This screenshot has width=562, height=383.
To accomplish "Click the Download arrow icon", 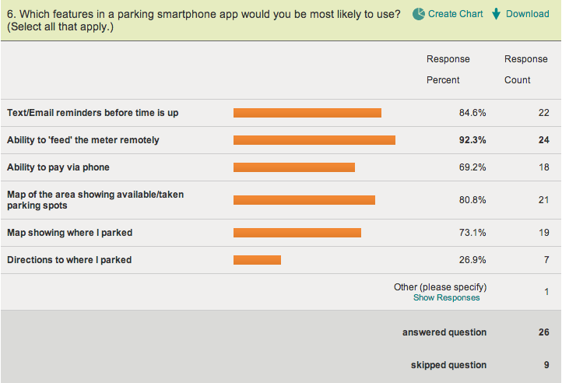I will coord(496,14).
